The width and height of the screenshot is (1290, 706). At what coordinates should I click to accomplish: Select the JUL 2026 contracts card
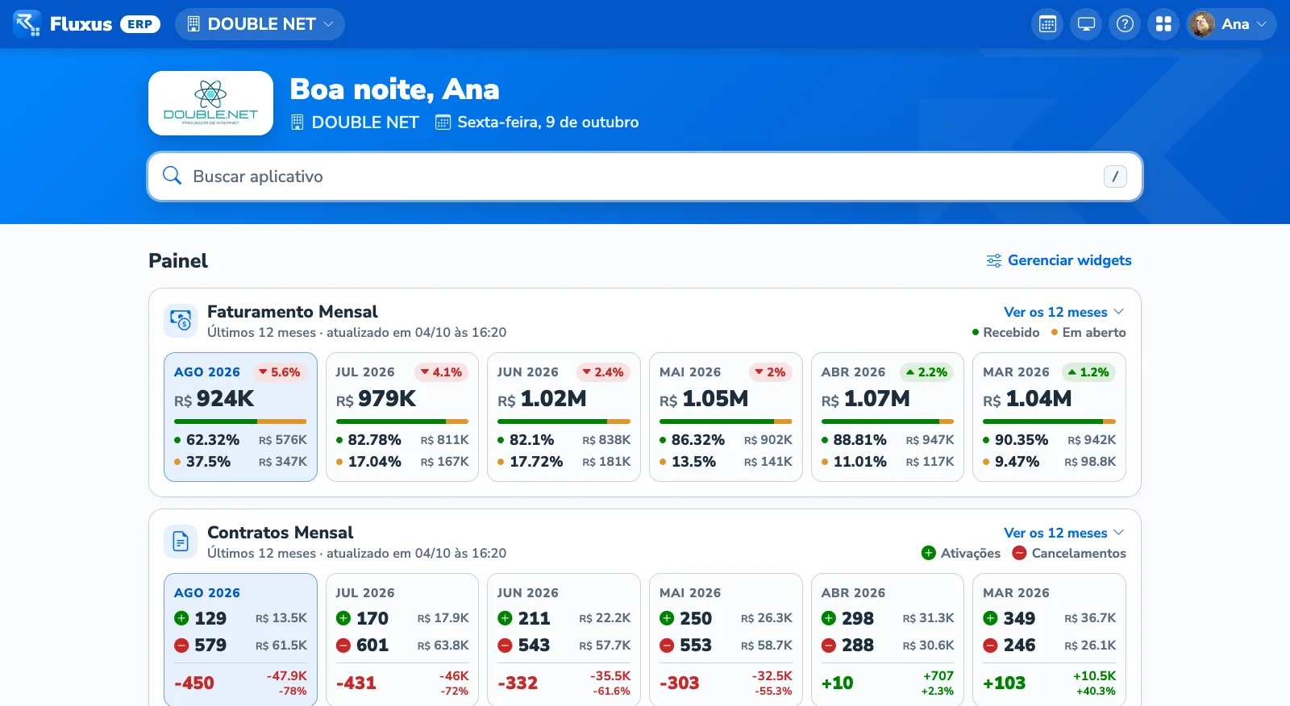tap(402, 640)
